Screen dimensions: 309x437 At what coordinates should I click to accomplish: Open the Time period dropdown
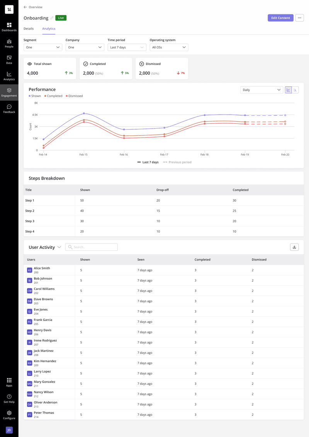click(x=127, y=47)
